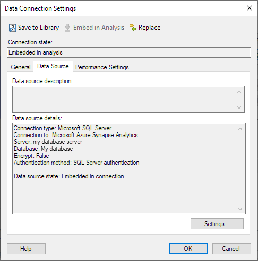This screenshot has width=258, height=261.
Task: Click 'Data source state: Embedded in connection'
Action: (x=69, y=176)
